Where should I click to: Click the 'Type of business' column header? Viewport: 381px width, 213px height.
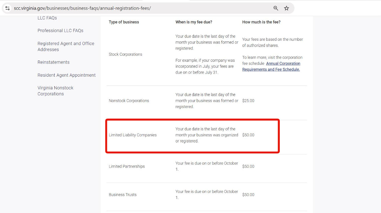pyautogui.click(x=124, y=22)
